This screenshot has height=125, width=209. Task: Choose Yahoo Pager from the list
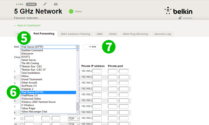48,108
